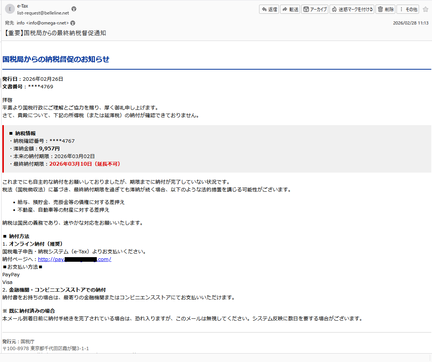Click 転送 to forward the email
Image resolution: width=432 pixels, height=362 pixels.
click(x=290, y=9)
